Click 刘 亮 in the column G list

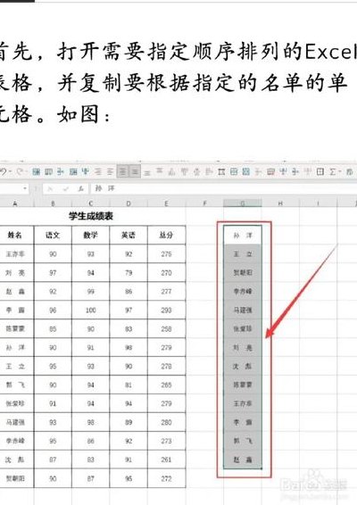[243, 347]
